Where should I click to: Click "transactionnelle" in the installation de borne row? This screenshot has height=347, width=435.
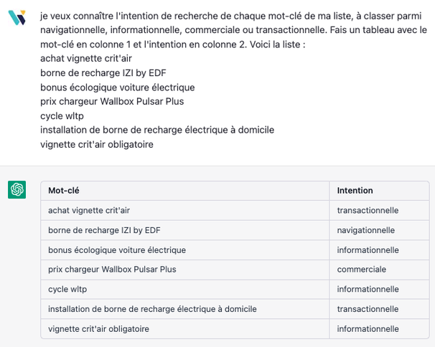(368, 309)
